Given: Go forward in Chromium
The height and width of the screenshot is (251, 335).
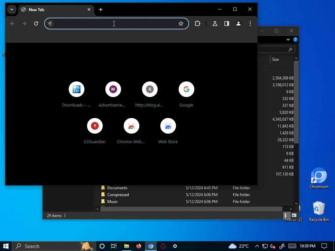Looking at the screenshot, I should [x=24, y=24].
